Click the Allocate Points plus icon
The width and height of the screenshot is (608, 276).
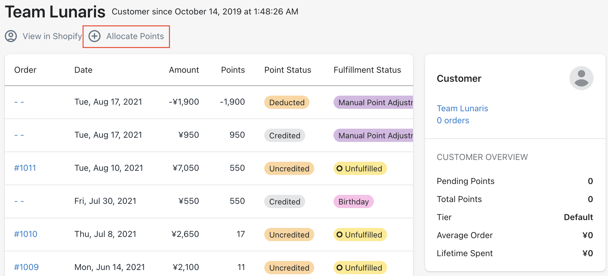pos(95,36)
